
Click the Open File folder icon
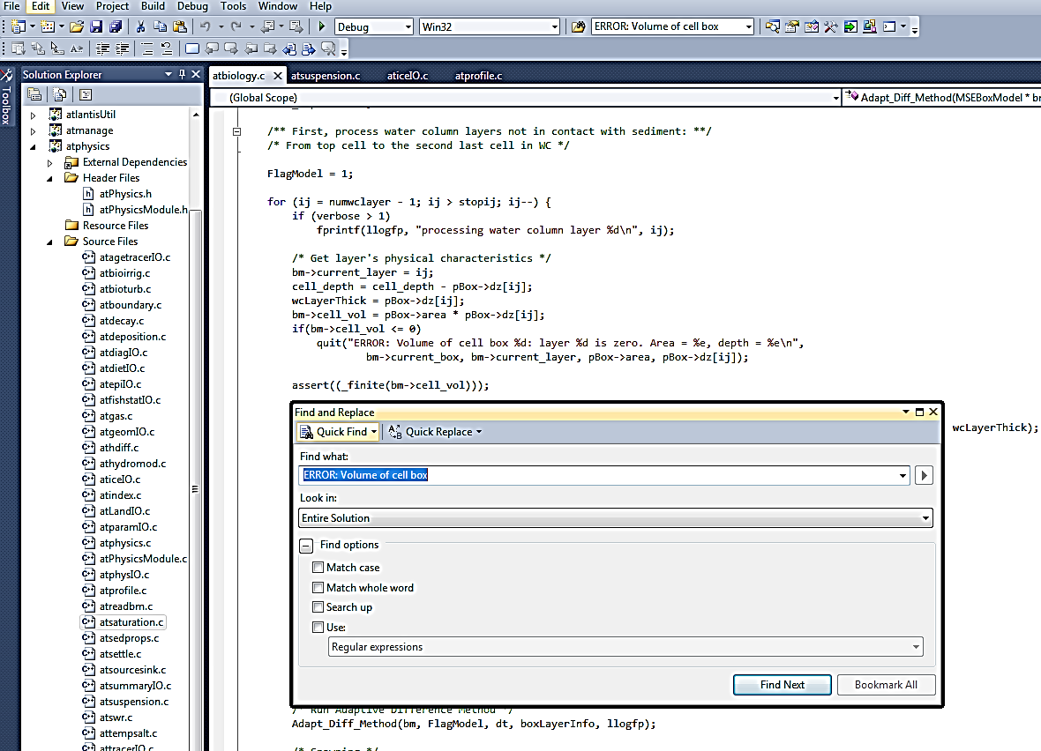[x=77, y=26]
